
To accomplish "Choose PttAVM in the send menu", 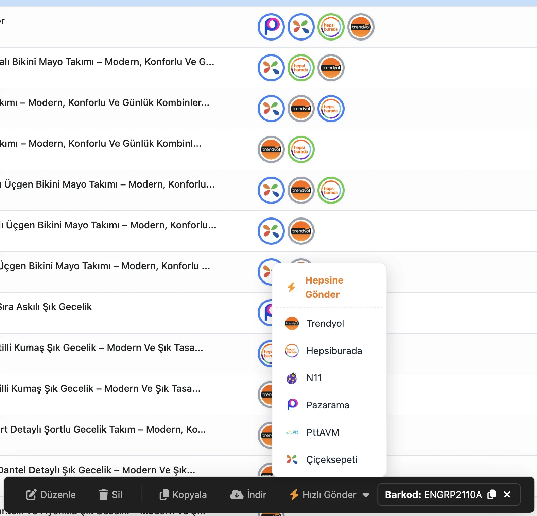I will tap(329, 432).
